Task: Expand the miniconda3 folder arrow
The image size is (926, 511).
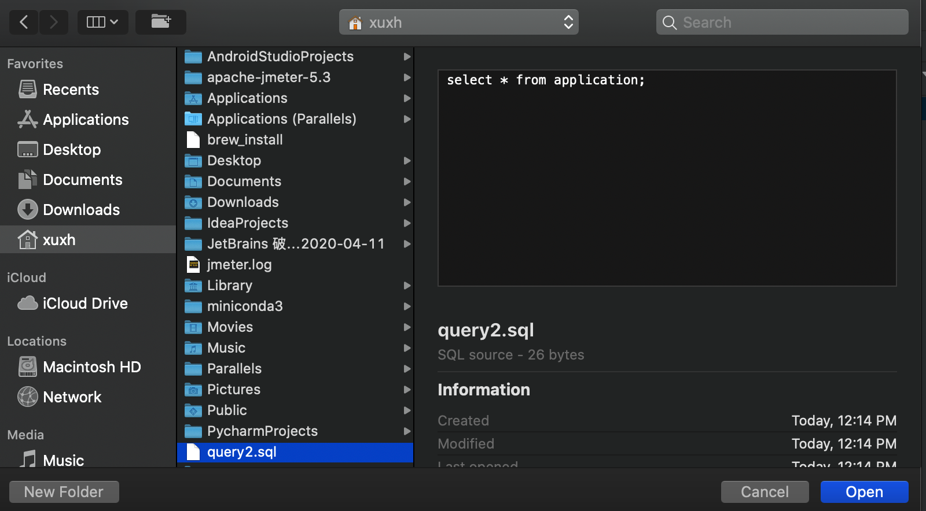Action: point(407,306)
